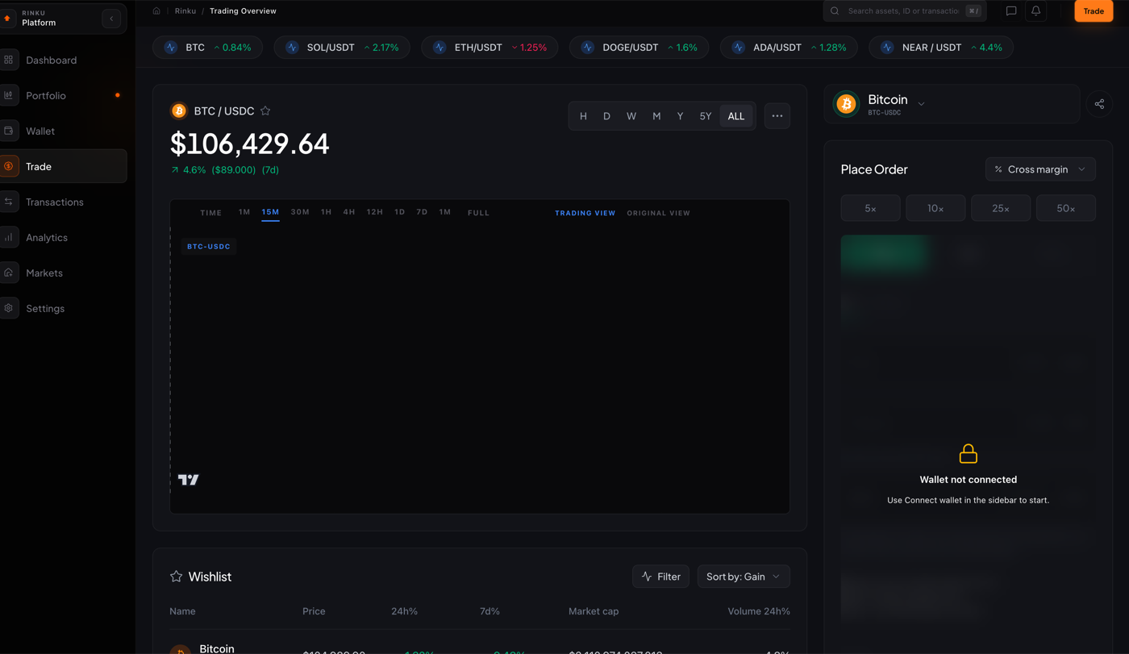Select the 7D chart interval
The width and height of the screenshot is (1129, 654).
[x=422, y=212]
